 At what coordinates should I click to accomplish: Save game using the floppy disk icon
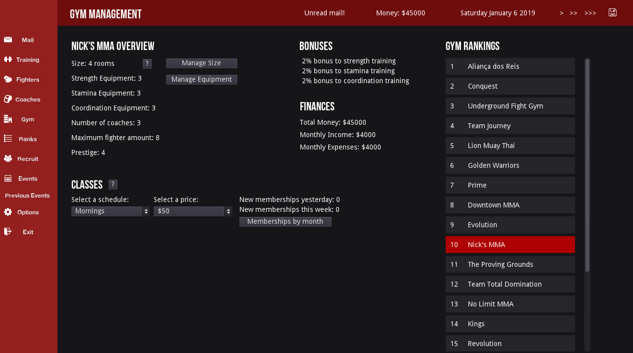click(613, 12)
